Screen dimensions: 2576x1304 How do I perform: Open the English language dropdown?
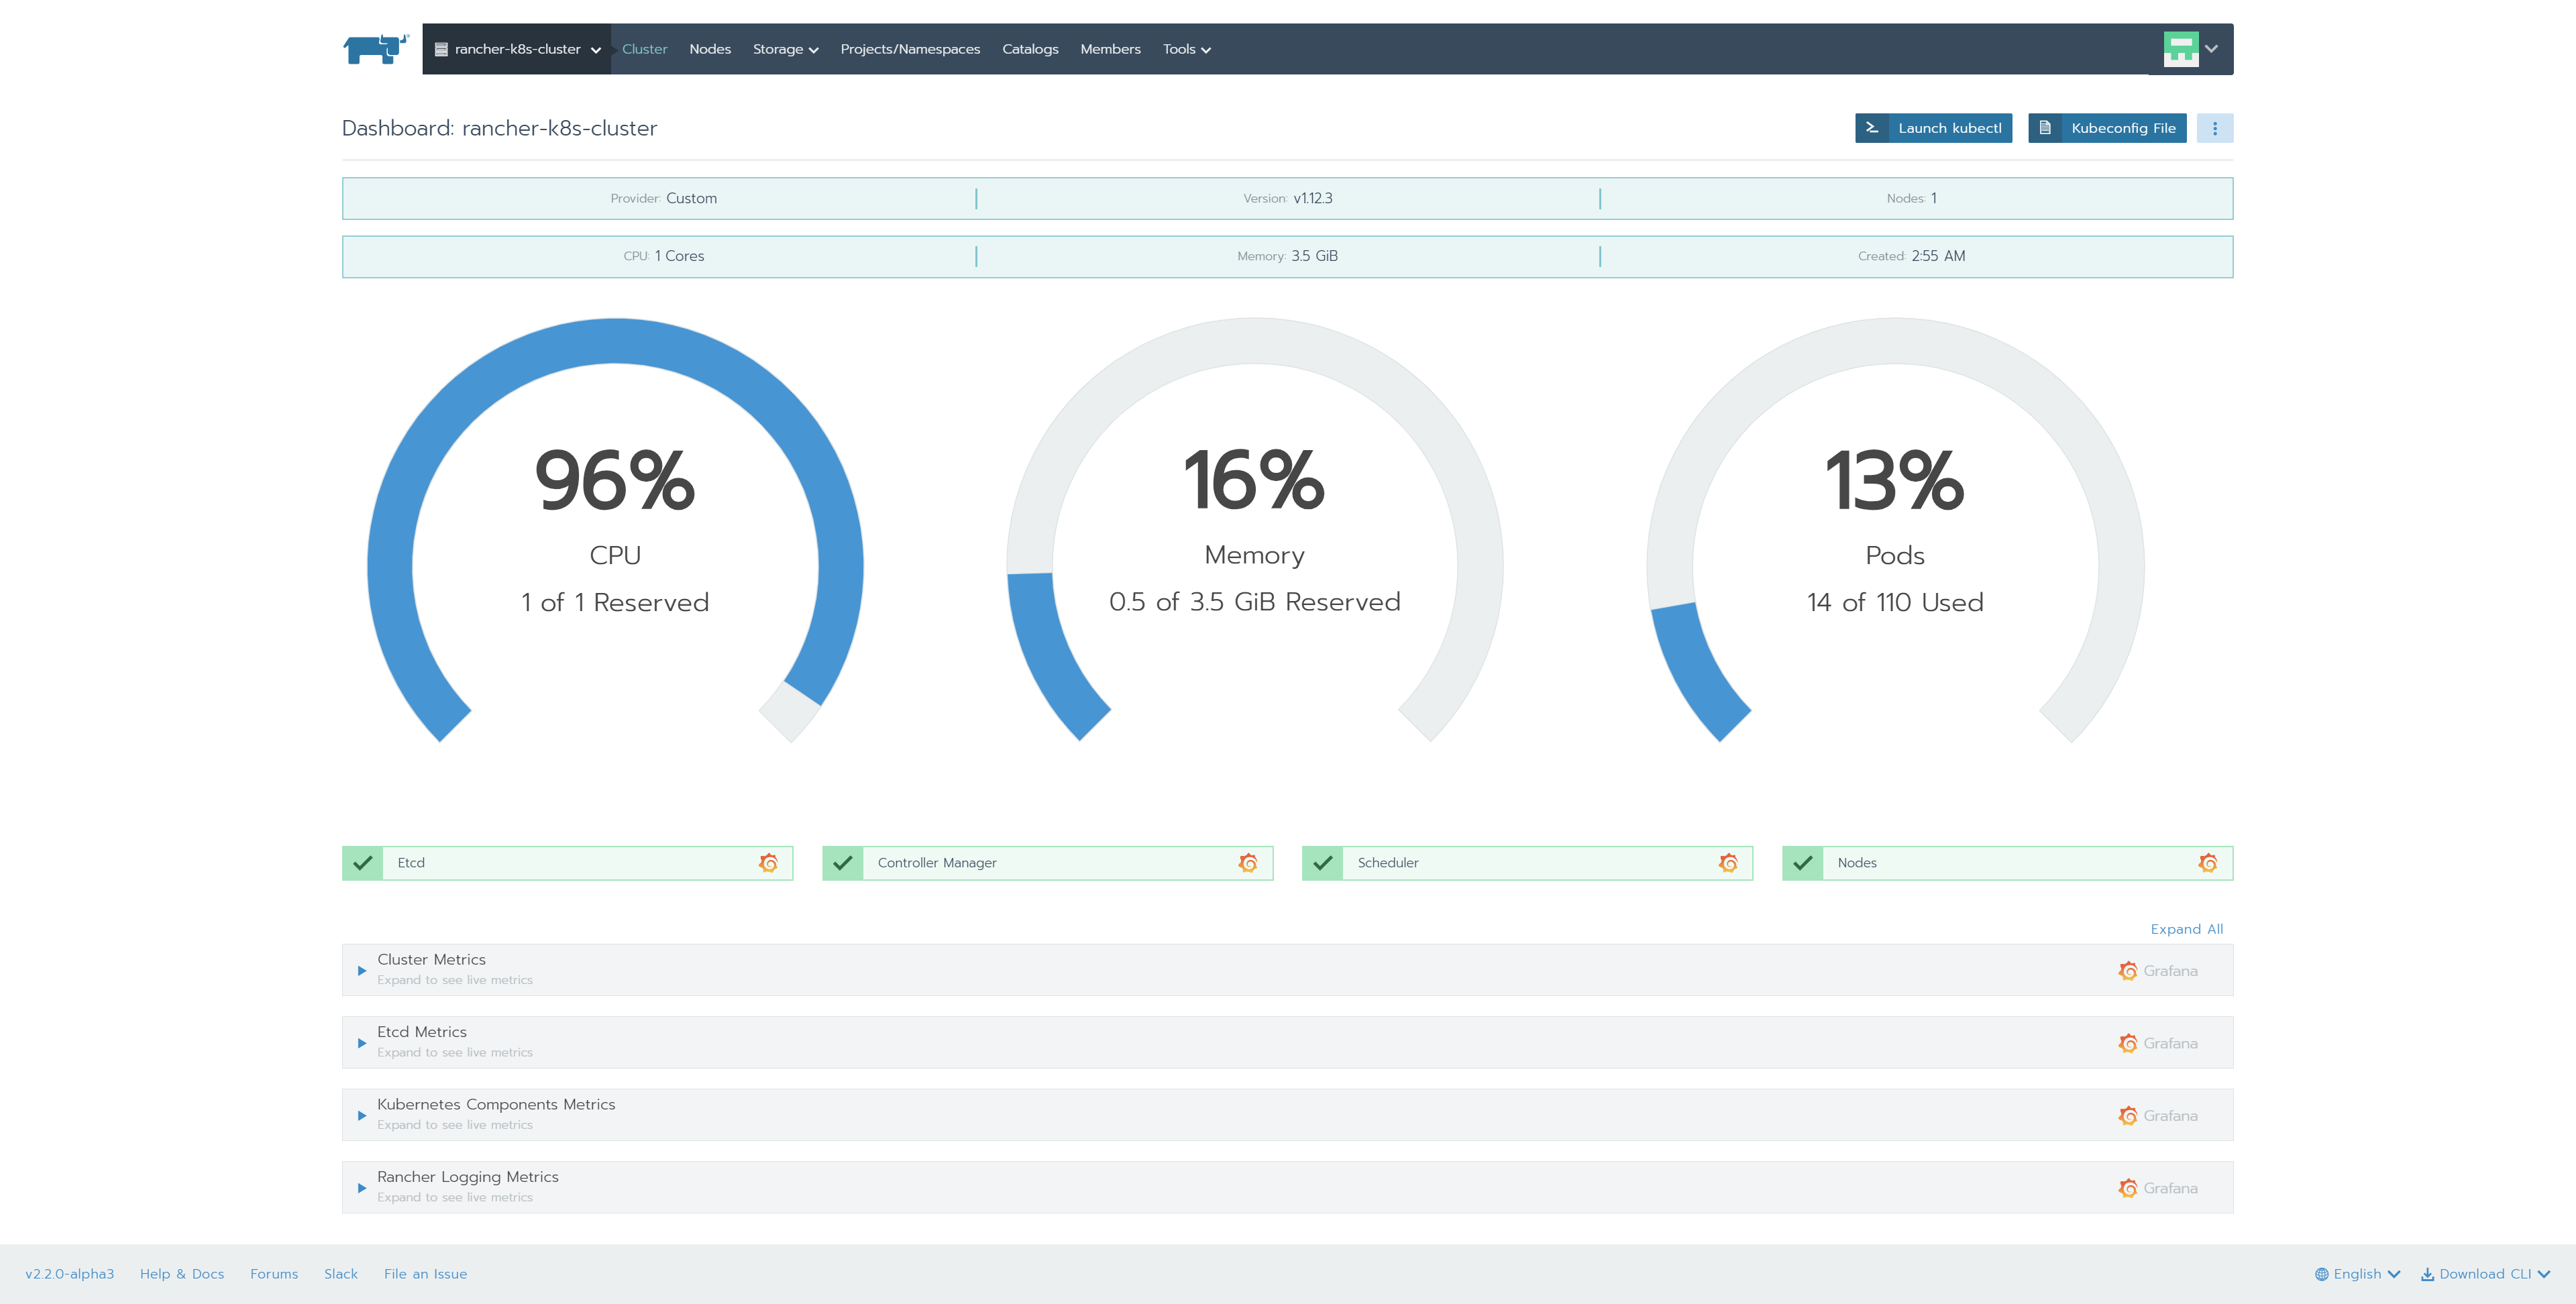point(2357,1274)
